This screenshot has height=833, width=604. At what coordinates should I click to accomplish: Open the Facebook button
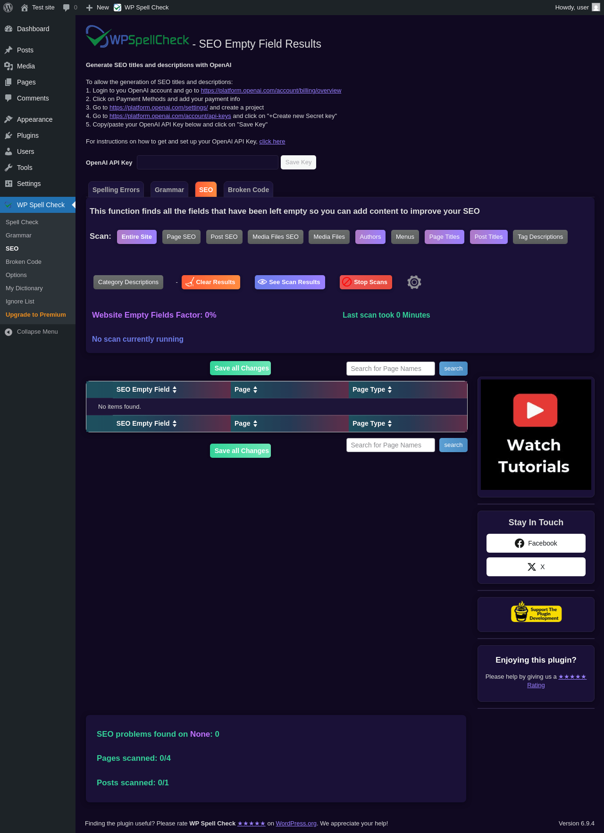pyautogui.click(x=536, y=543)
